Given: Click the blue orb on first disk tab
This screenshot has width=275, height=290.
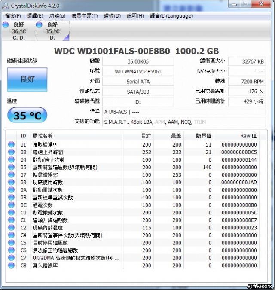Looking at the screenshot, I should [6, 25].
